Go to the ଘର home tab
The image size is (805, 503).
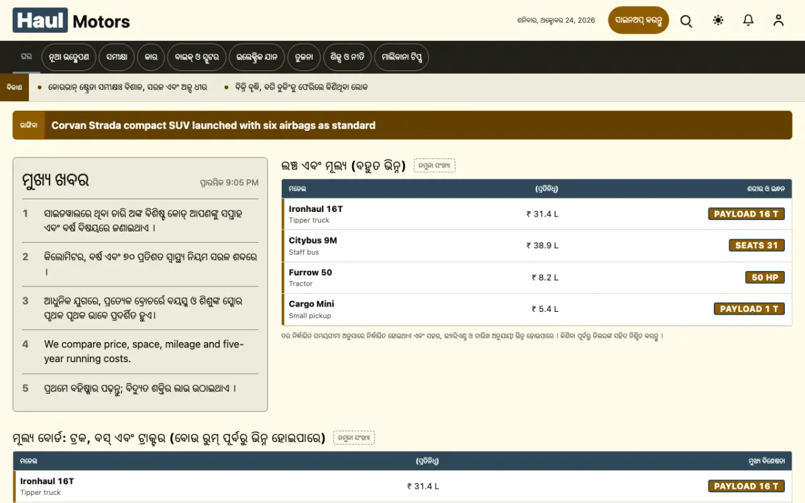coord(26,57)
